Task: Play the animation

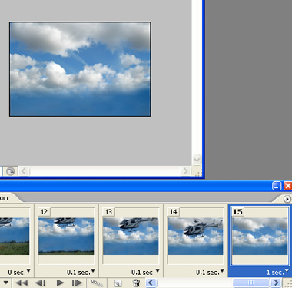Action: point(60,283)
